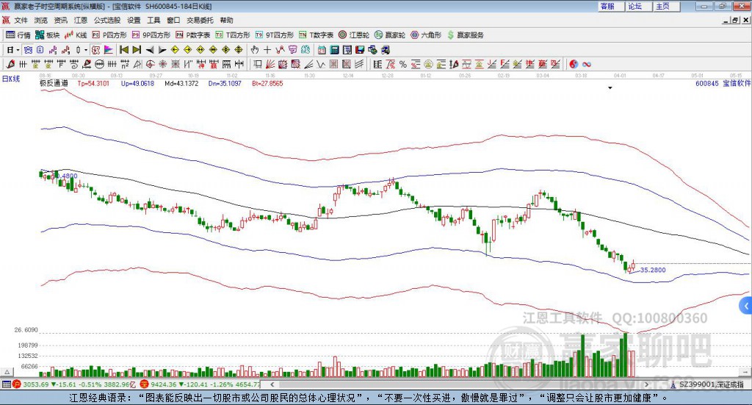Select the circle target drawing tool
752x405 pixels.
click(x=150, y=64)
